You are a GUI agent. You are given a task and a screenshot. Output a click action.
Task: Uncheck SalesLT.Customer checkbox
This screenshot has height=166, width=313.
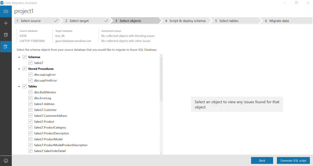[x=30, y=110]
